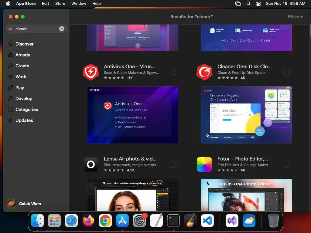Open the All-in-One Disk Cleanup Toolkit screenshot
The width and height of the screenshot is (311, 233).
pyautogui.click(x=246, y=38)
